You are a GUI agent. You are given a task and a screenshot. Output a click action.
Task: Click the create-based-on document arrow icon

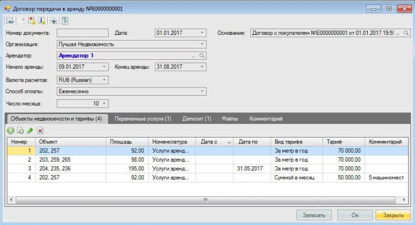click(54, 21)
